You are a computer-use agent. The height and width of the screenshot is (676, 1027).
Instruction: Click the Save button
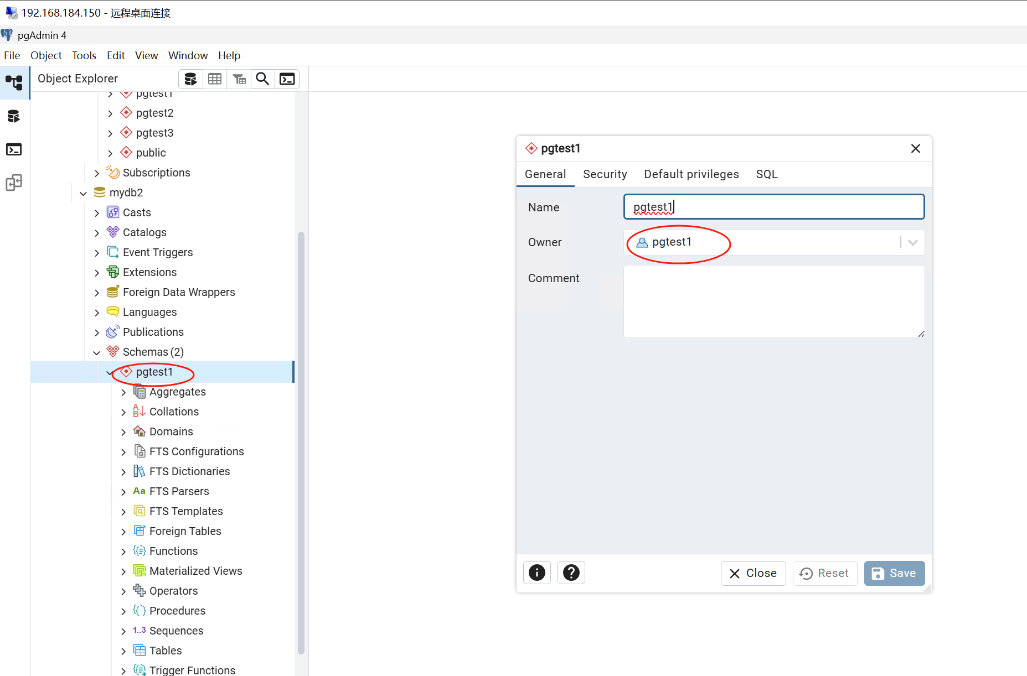894,573
